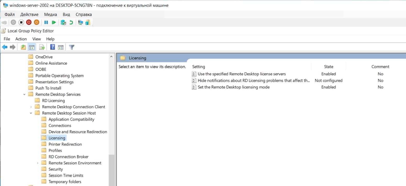Toggle the Show/Hide Action Pane button
Image resolution: width=406 pixels, height=186 pixels.
(x=61, y=47)
